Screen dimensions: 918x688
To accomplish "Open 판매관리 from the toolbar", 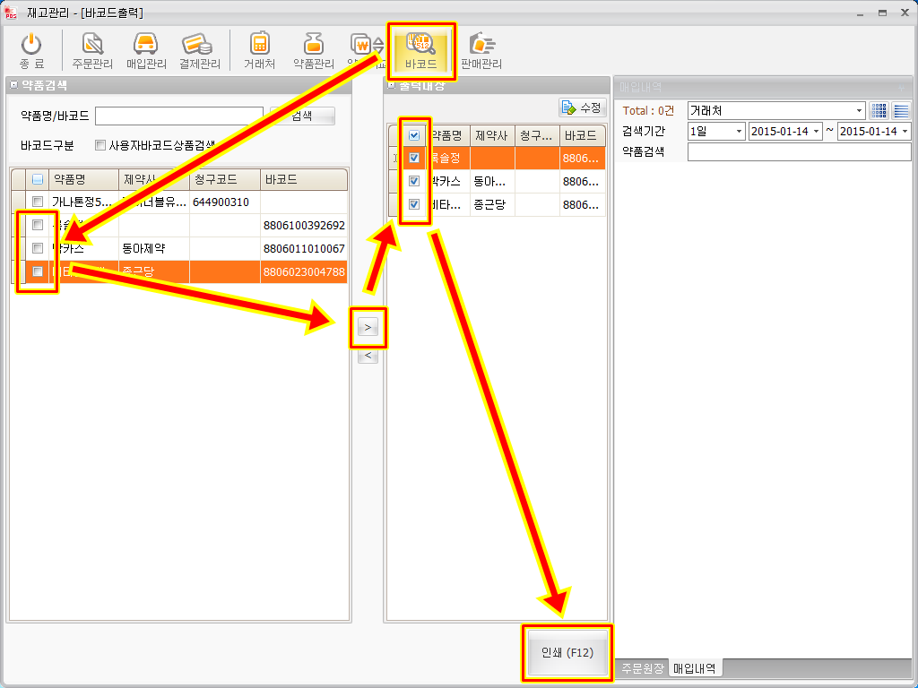I will (481, 50).
